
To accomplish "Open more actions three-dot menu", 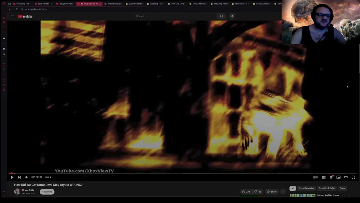I will [x=283, y=192].
